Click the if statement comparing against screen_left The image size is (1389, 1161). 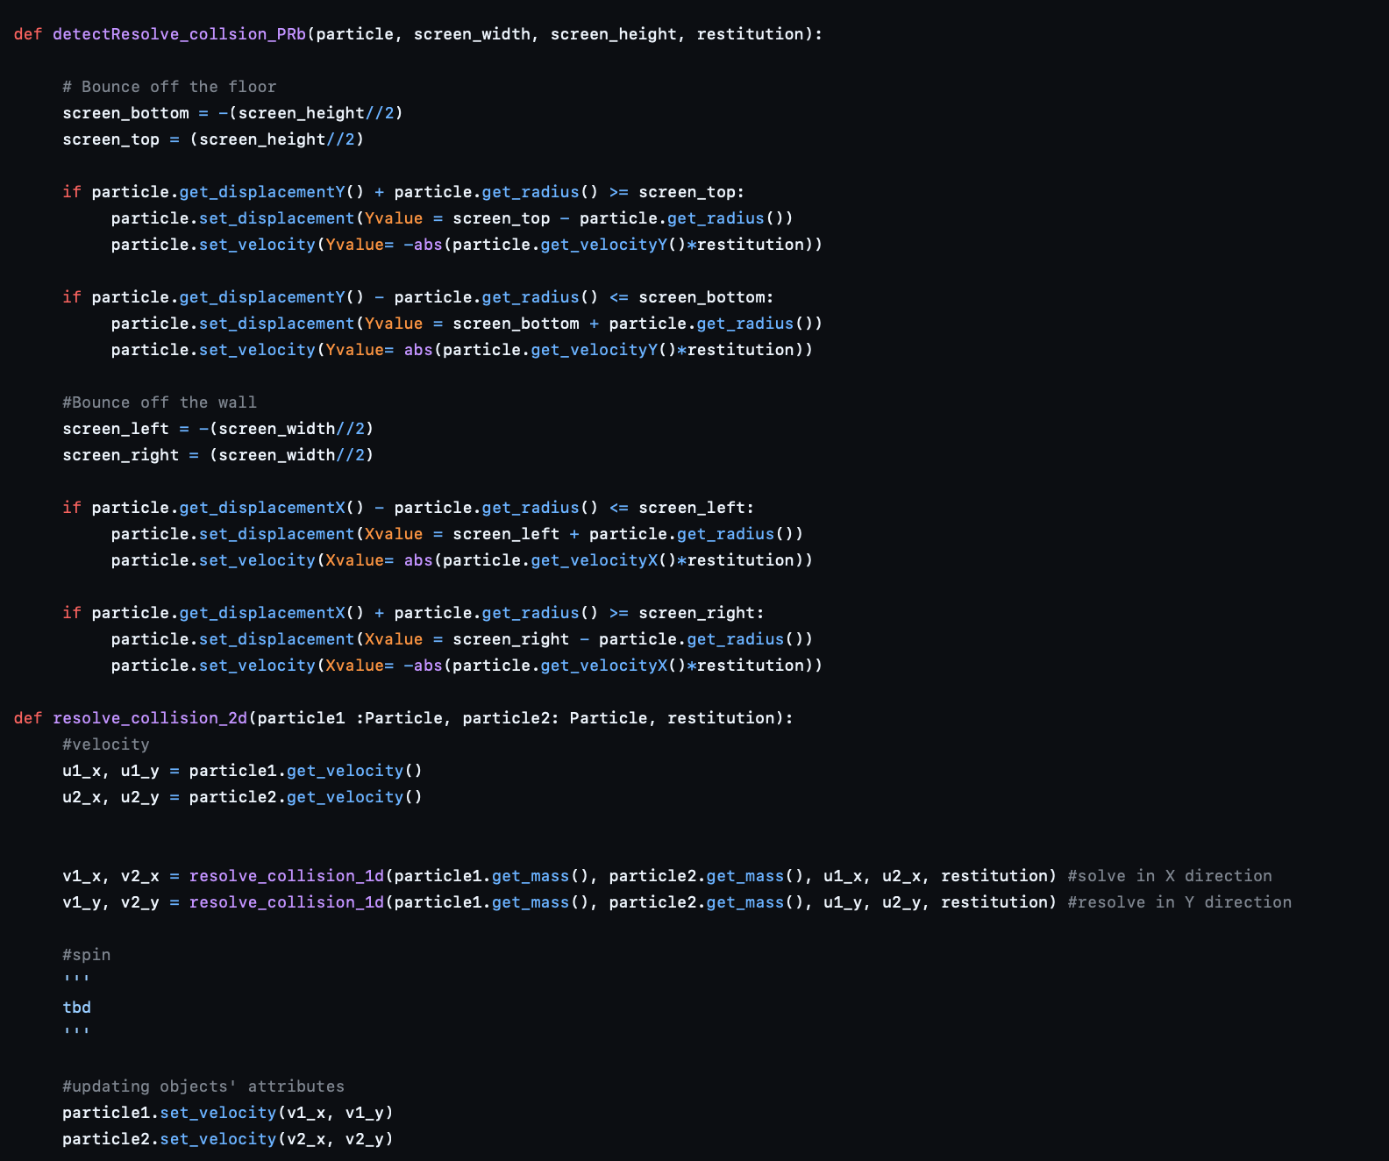pyautogui.click(x=408, y=508)
